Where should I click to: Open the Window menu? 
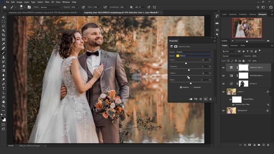pos(66,2)
